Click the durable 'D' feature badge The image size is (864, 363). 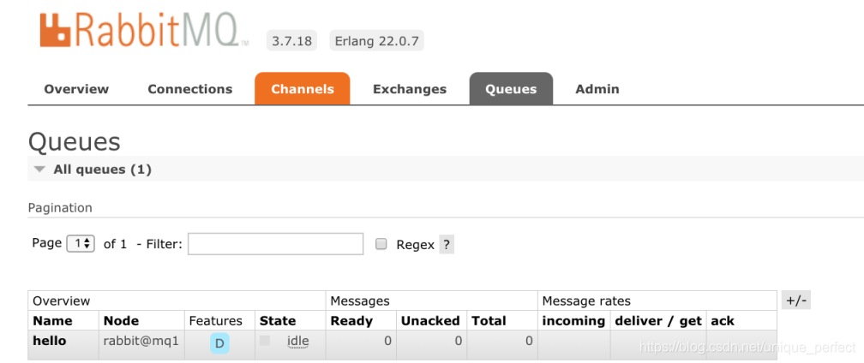point(219,343)
